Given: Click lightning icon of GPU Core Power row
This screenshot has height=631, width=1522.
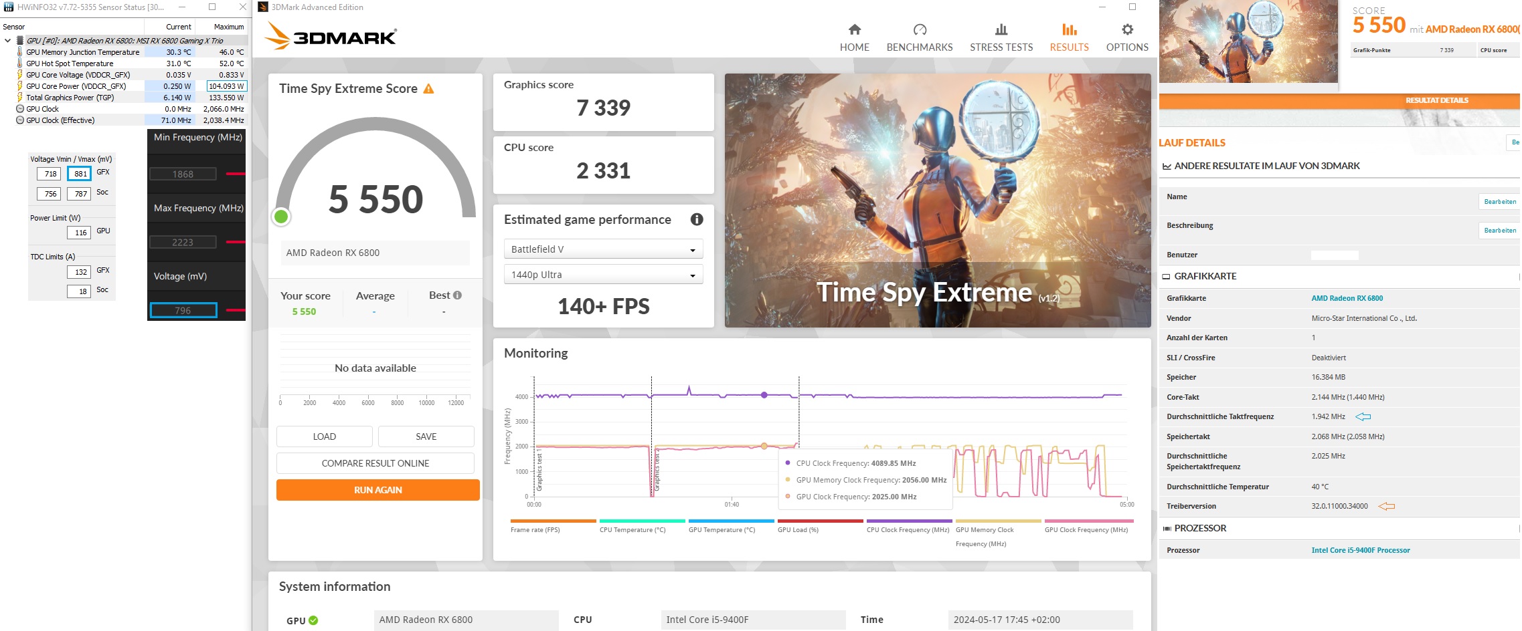Looking at the screenshot, I should click(20, 86).
